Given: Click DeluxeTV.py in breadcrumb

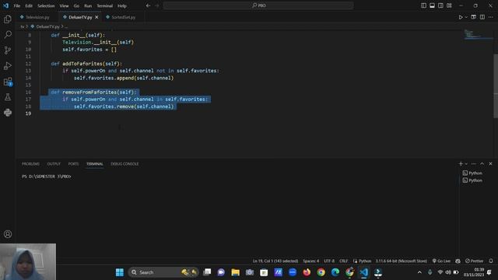Looking at the screenshot, I should [x=47, y=26].
